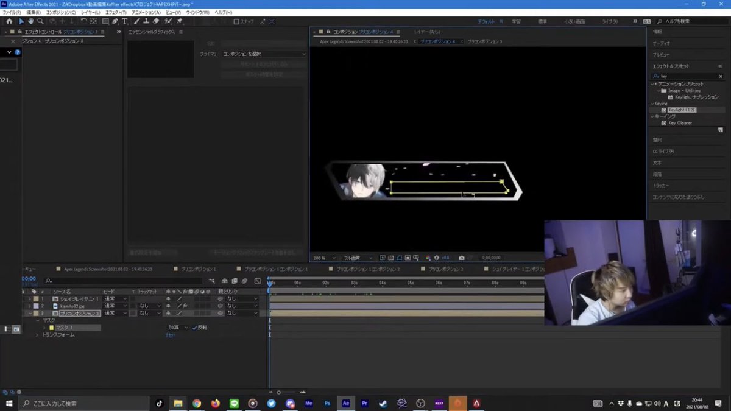Select the Brush tool
731x411 pixels.
(136, 21)
